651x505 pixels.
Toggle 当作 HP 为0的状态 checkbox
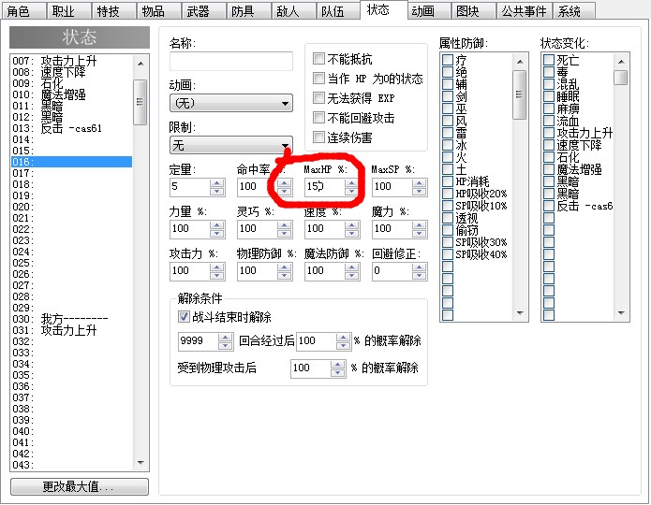point(318,78)
